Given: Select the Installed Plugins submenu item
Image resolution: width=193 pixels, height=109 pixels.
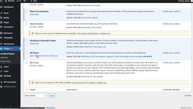Looking at the screenshot, I should coord(7,54).
